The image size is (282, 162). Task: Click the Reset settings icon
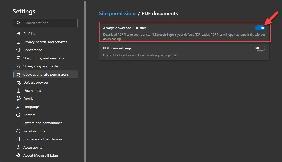18,131
